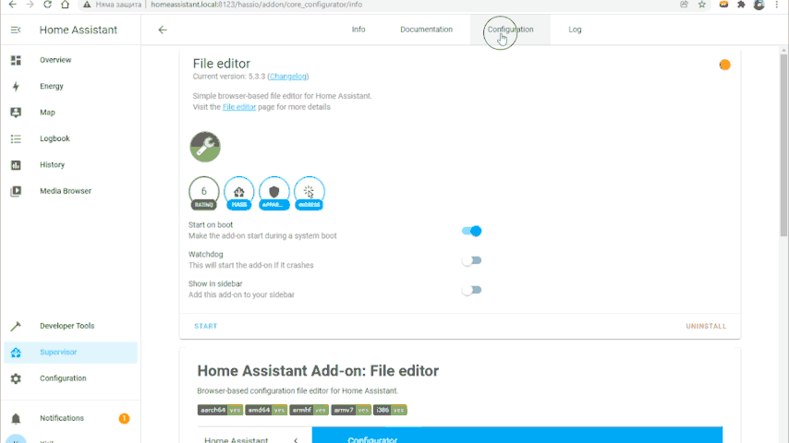Click the START button
The height and width of the screenshot is (443, 789).
(206, 327)
